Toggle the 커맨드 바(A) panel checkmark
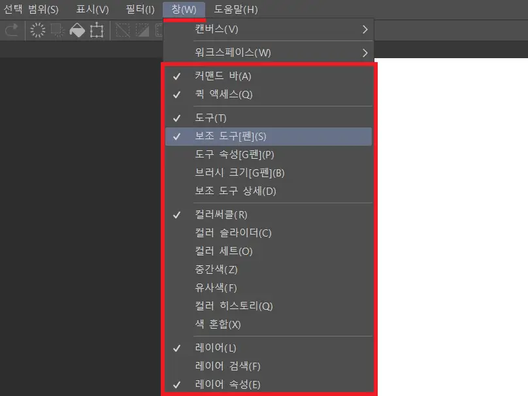The width and height of the screenshot is (528, 396). click(x=222, y=76)
